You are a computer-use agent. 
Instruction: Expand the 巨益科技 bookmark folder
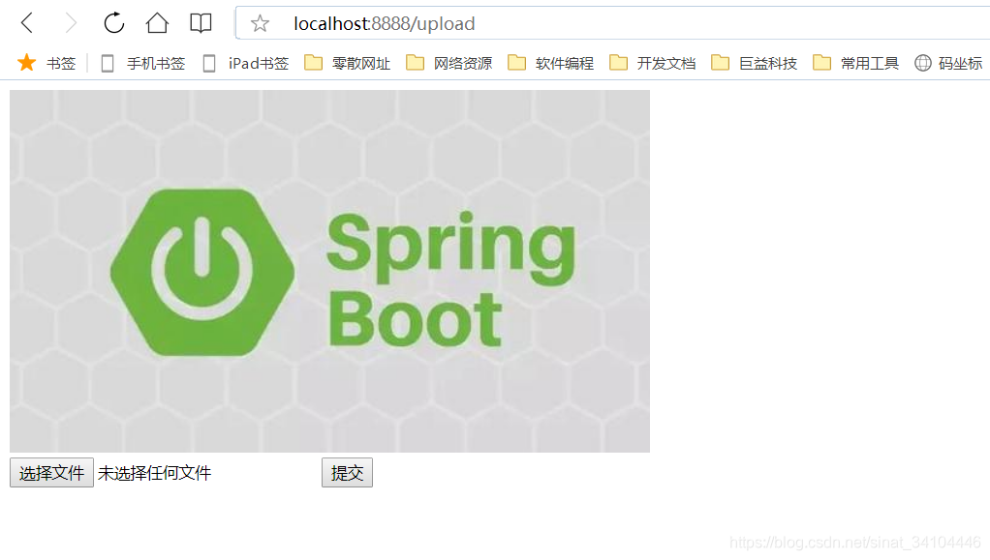point(754,63)
